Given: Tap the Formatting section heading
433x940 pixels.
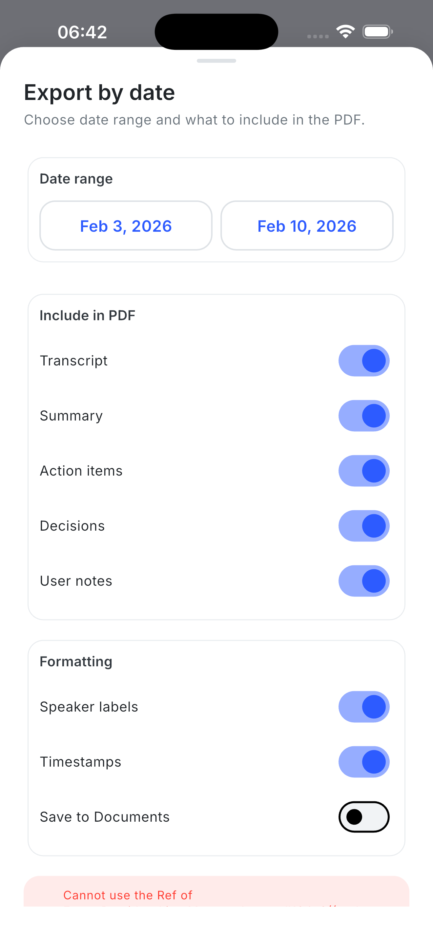Looking at the screenshot, I should tap(75, 661).
